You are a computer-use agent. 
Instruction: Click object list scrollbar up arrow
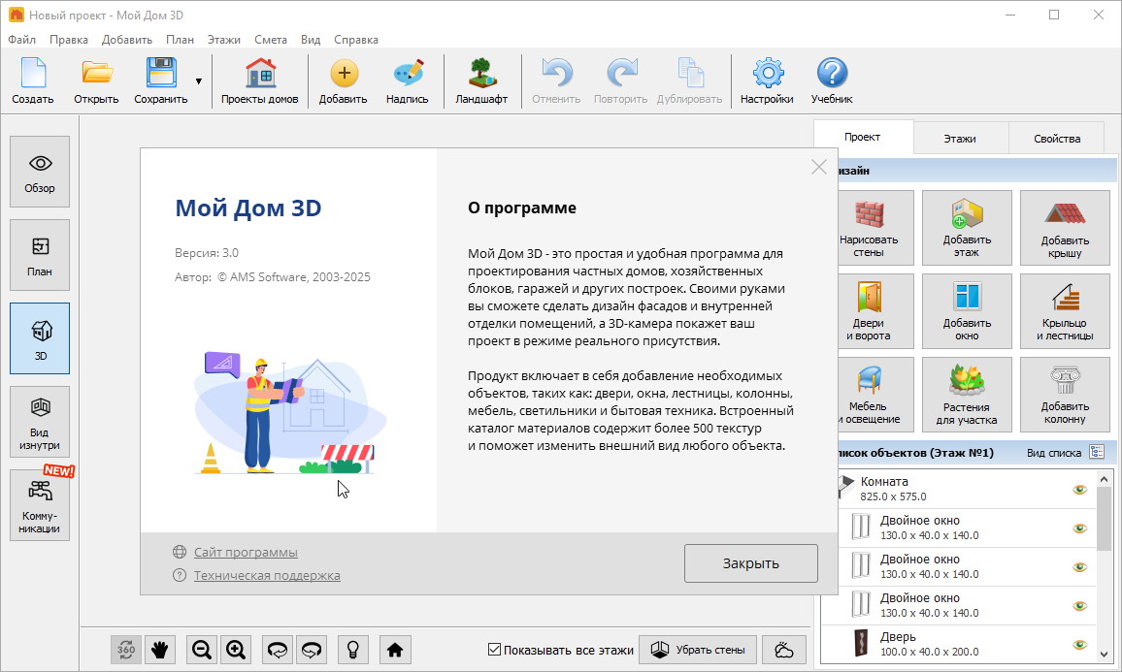[1105, 479]
